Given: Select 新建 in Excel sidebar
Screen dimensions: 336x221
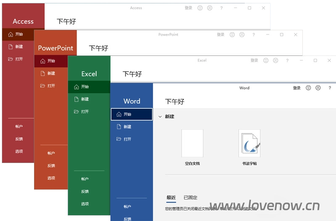Looking at the screenshot, I should point(89,99).
